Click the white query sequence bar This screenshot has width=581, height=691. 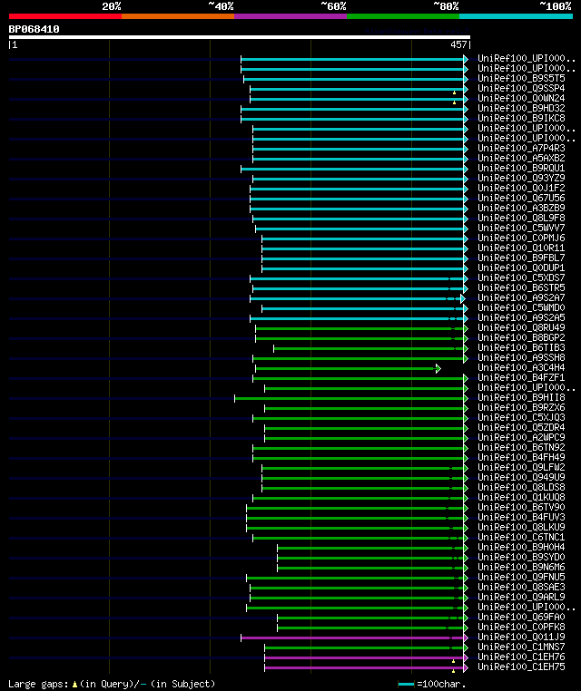[240, 37]
